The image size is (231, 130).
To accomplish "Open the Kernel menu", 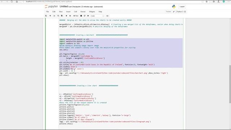I will coord(83,12).
